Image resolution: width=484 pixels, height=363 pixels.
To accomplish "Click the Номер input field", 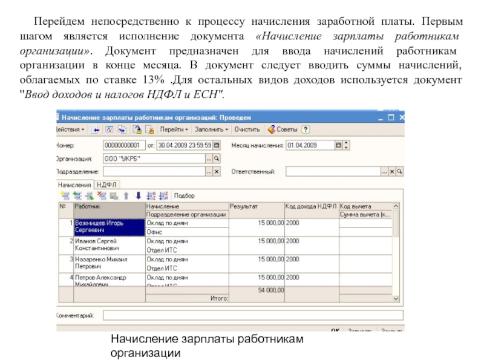I will [x=124, y=145].
